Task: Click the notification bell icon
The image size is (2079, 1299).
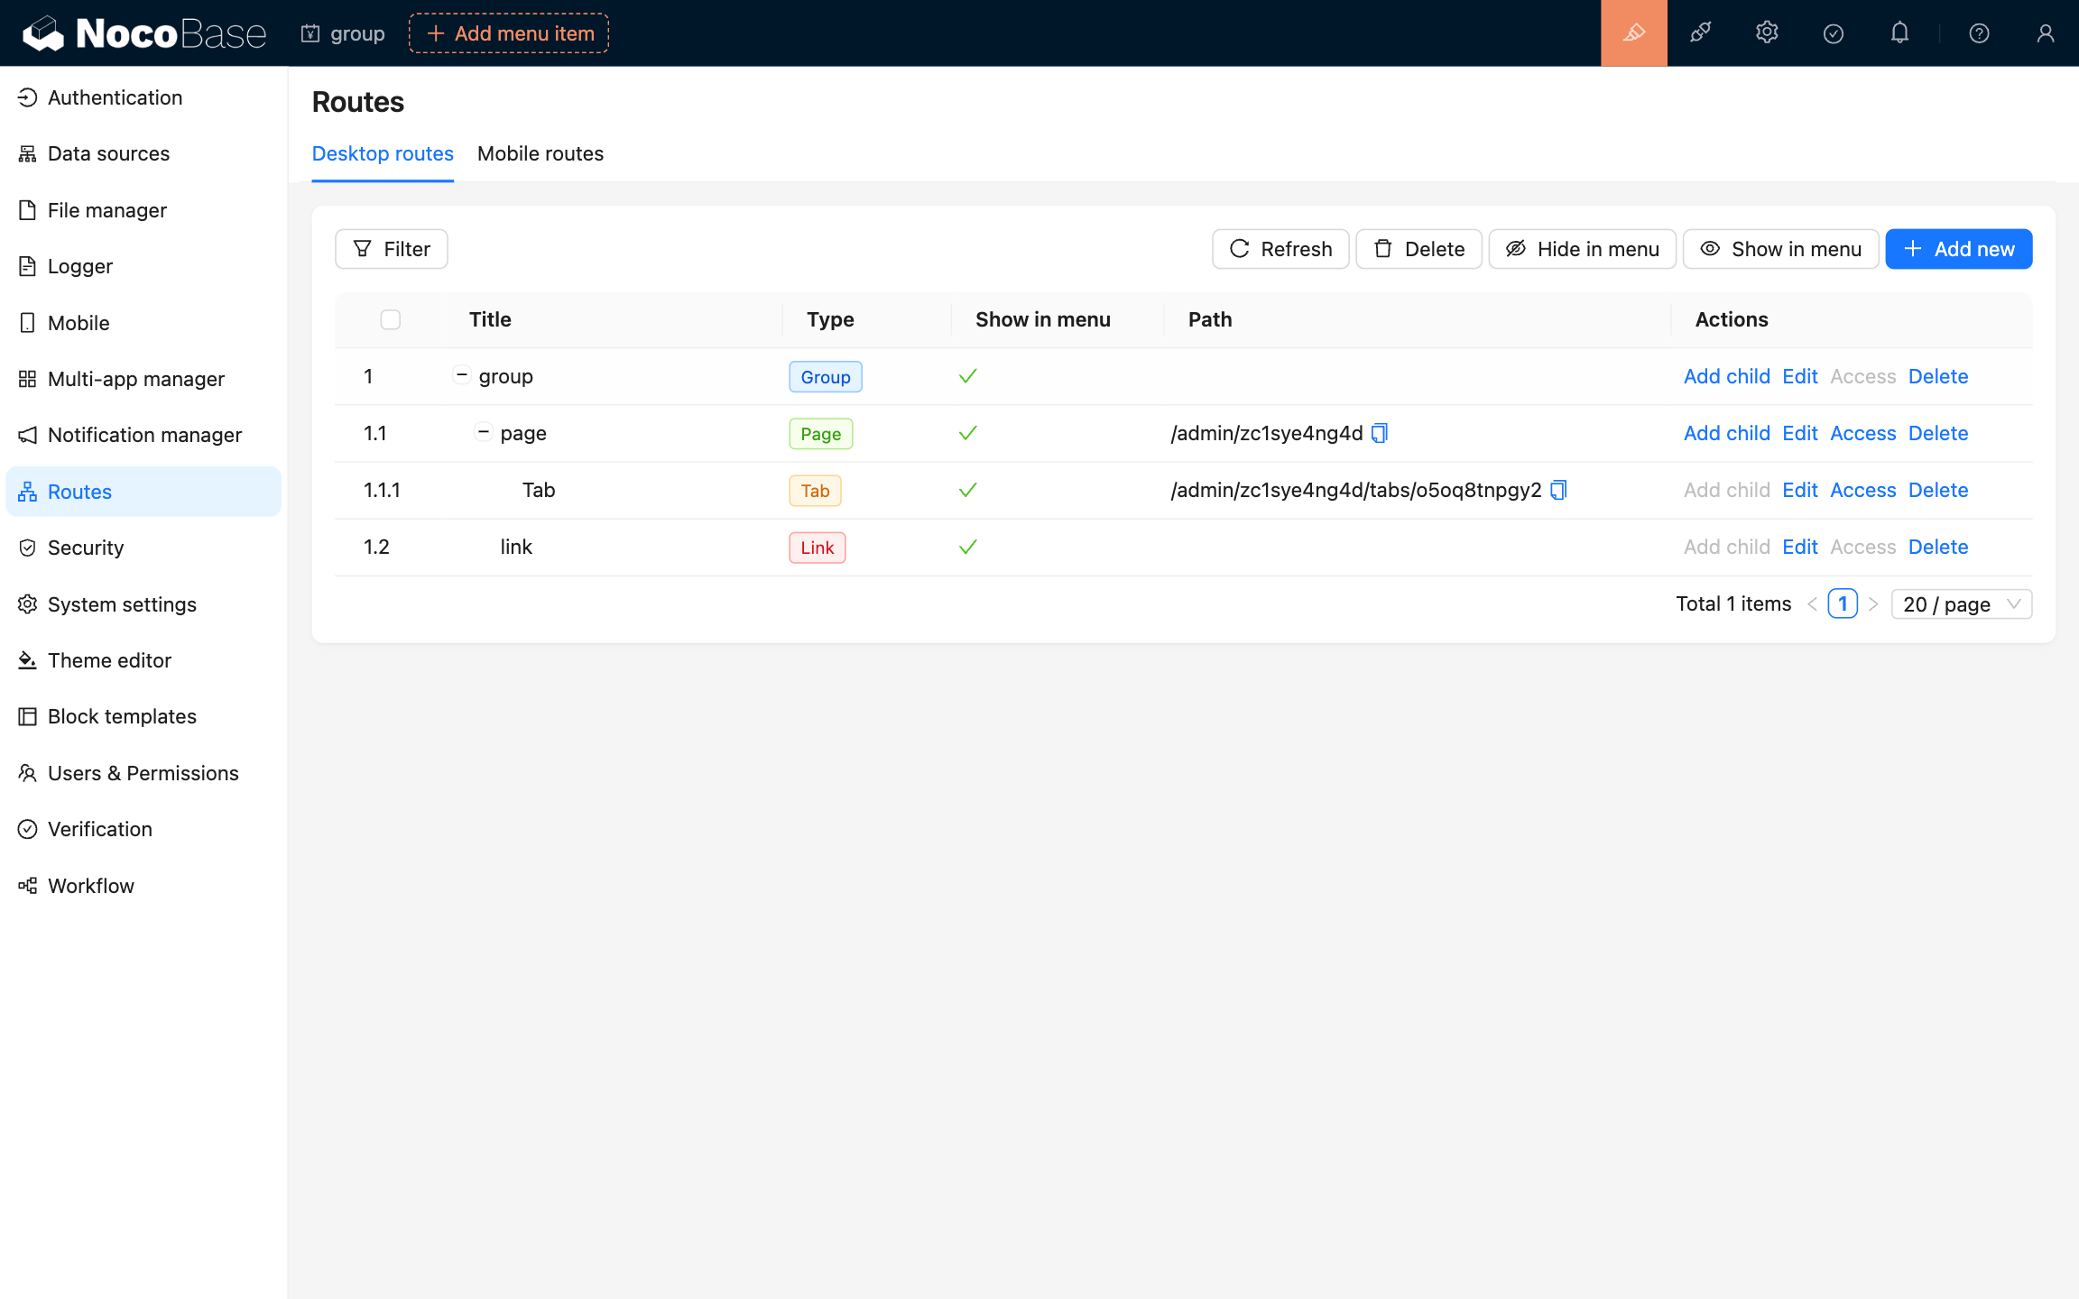Action: (1899, 33)
